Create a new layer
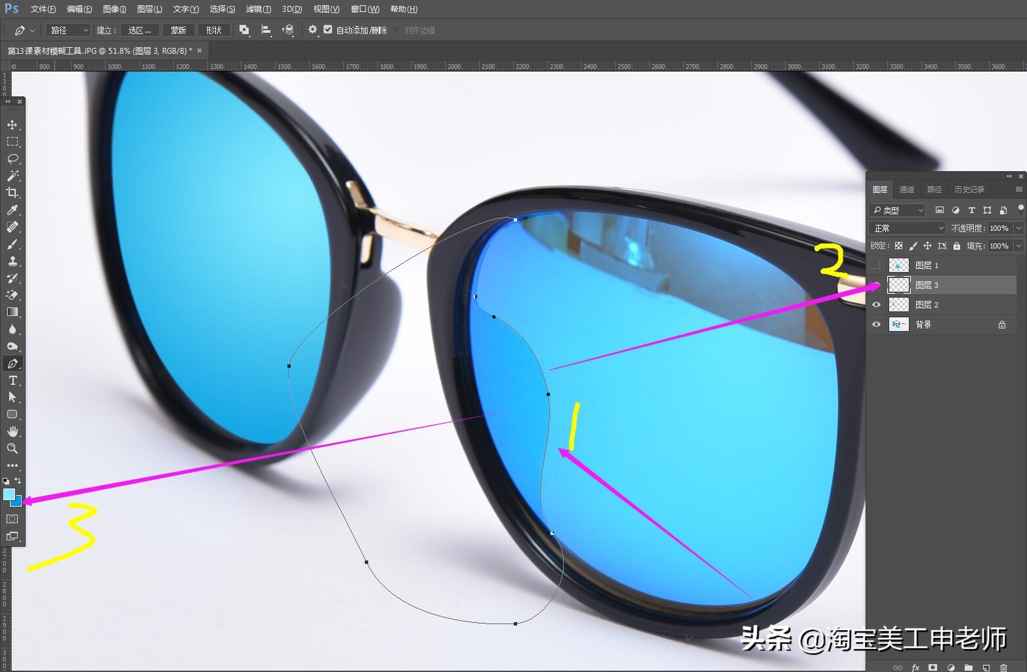This screenshot has width=1027, height=672. point(986,667)
